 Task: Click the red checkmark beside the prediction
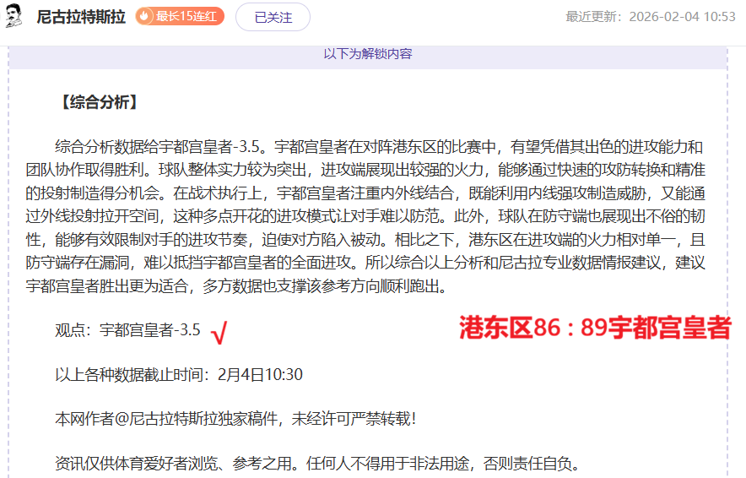[x=219, y=334]
